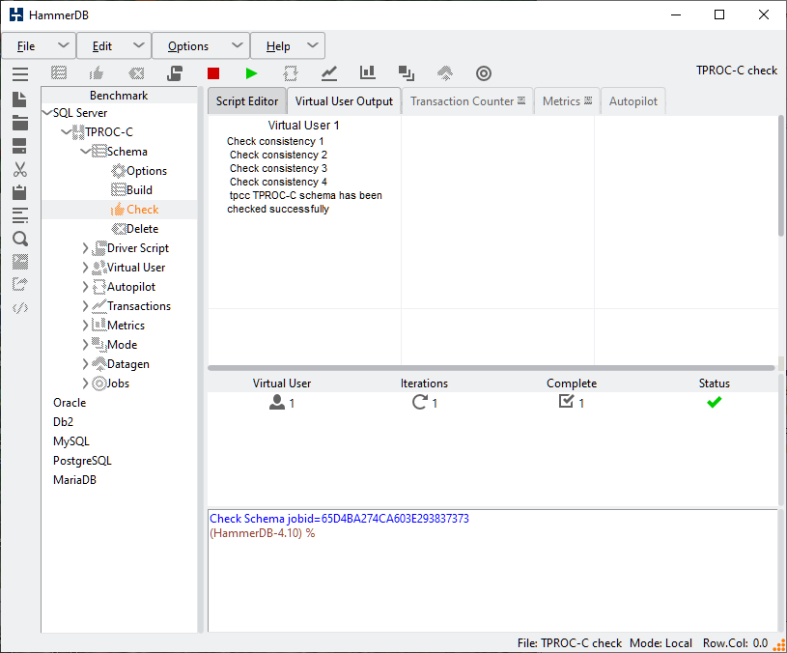
Task: Click the Search magnifier sidebar icon
Action: coord(20,239)
